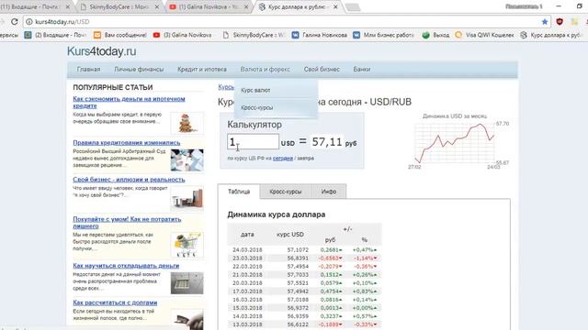Open new tab button
Viewport: 588px width, 330px height.
click(353, 7)
